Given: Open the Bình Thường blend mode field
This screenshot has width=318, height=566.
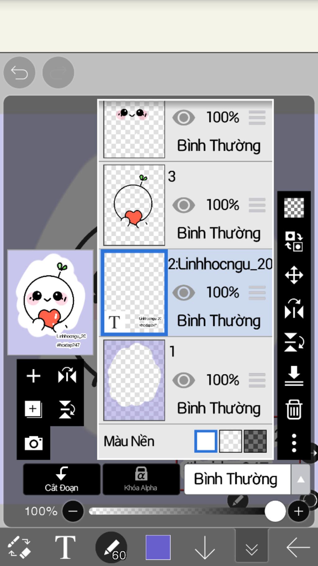Looking at the screenshot, I should pyautogui.click(x=238, y=480).
